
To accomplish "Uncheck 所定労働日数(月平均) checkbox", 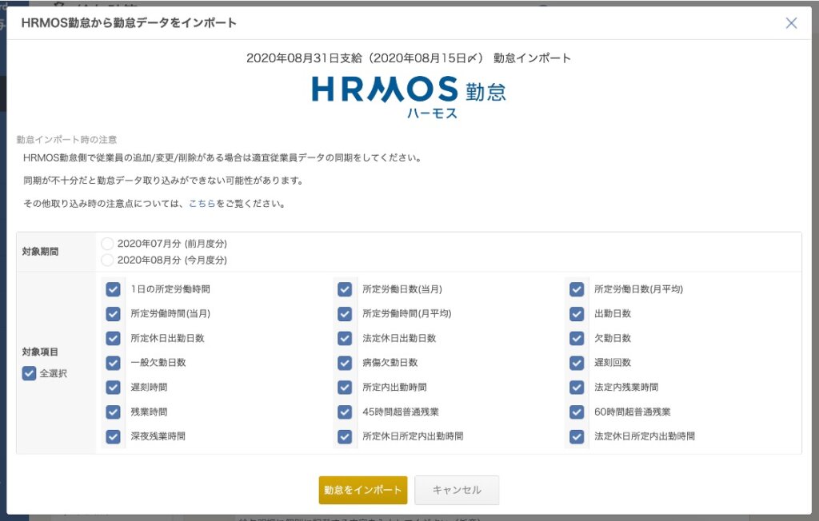I will [x=577, y=289].
